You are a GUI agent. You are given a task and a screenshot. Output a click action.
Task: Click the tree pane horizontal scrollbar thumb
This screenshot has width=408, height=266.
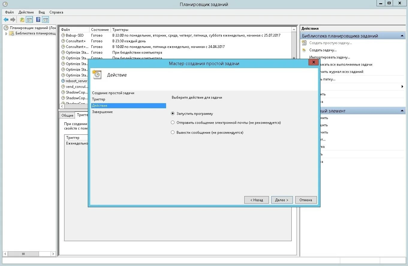point(23,254)
